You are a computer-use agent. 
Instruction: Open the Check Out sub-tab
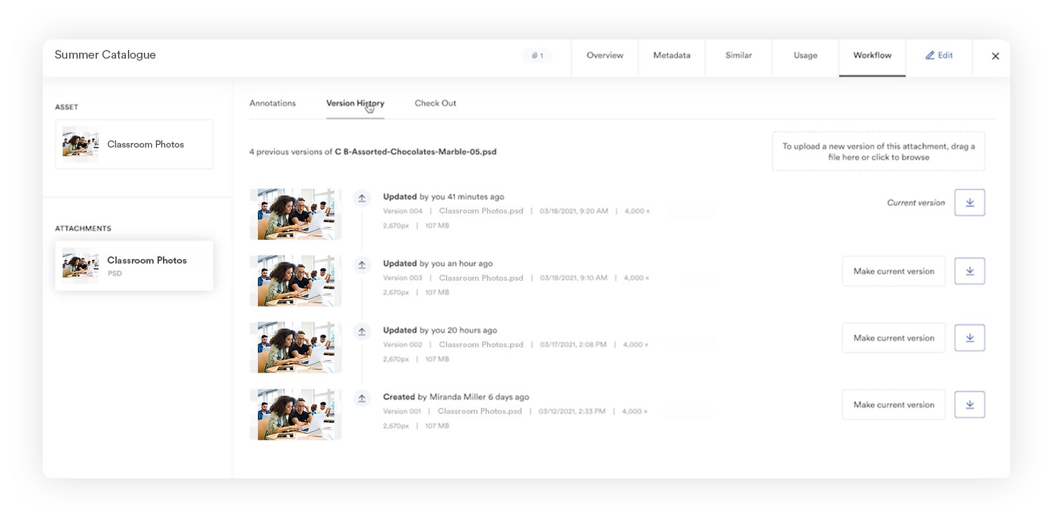pos(435,103)
